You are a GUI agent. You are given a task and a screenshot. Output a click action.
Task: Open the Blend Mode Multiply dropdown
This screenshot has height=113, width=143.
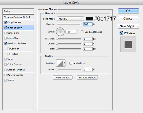(70, 19)
